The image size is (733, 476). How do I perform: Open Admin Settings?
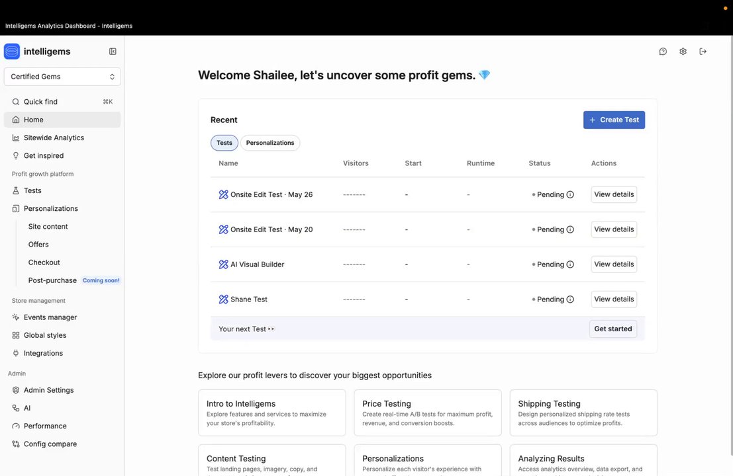[62, 390]
